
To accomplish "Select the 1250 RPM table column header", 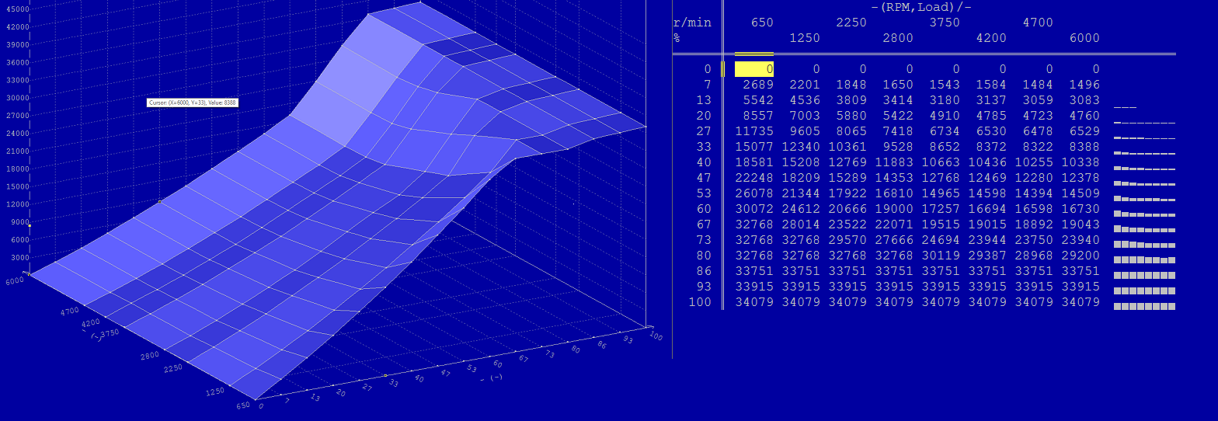I will (x=805, y=38).
